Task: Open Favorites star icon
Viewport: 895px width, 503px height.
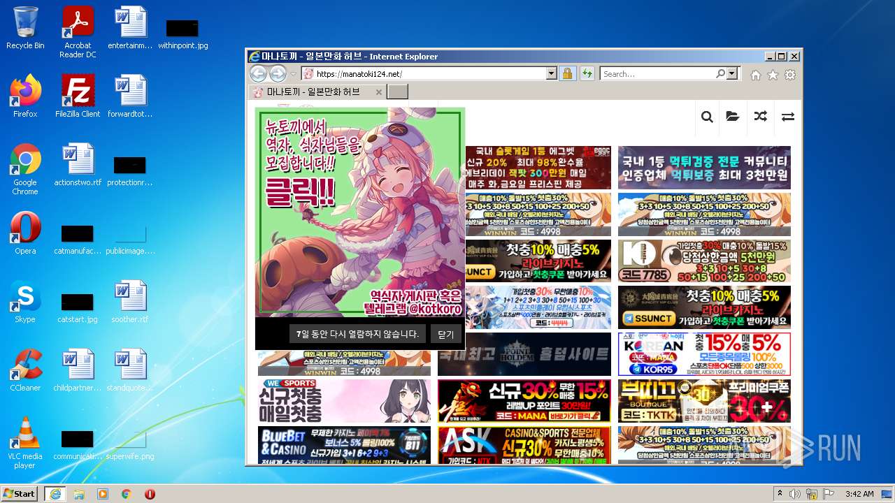Action: tap(773, 75)
